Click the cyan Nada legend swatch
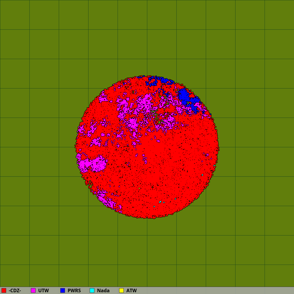 92,290
